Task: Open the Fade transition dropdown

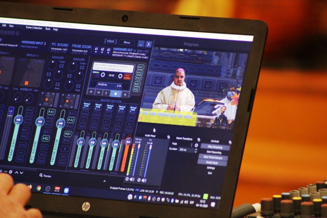Action: (181, 144)
